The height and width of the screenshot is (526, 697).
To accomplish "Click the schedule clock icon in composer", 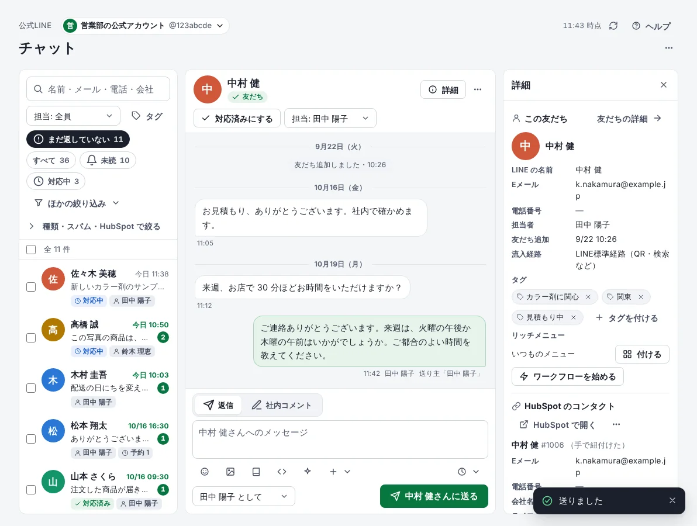I will coord(462,472).
